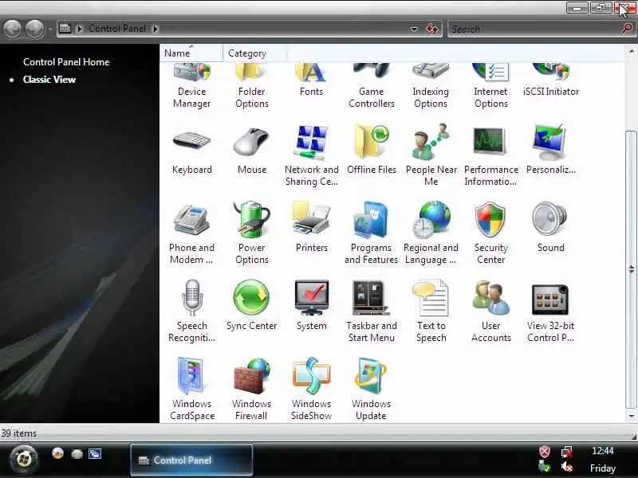
Task: Click the Forward navigation button
Action: pyautogui.click(x=34, y=29)
